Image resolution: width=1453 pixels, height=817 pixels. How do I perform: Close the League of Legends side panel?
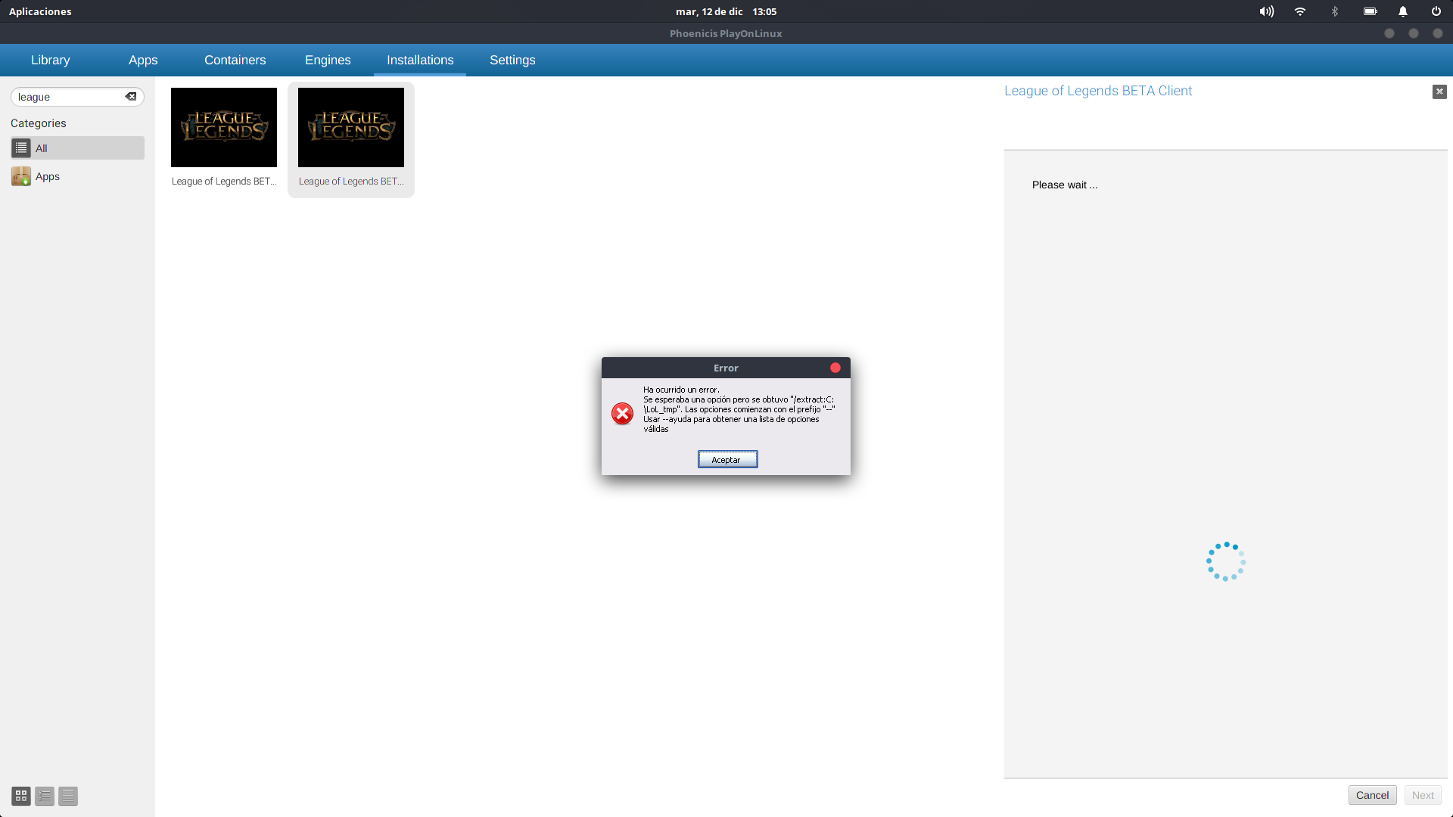1439,92
